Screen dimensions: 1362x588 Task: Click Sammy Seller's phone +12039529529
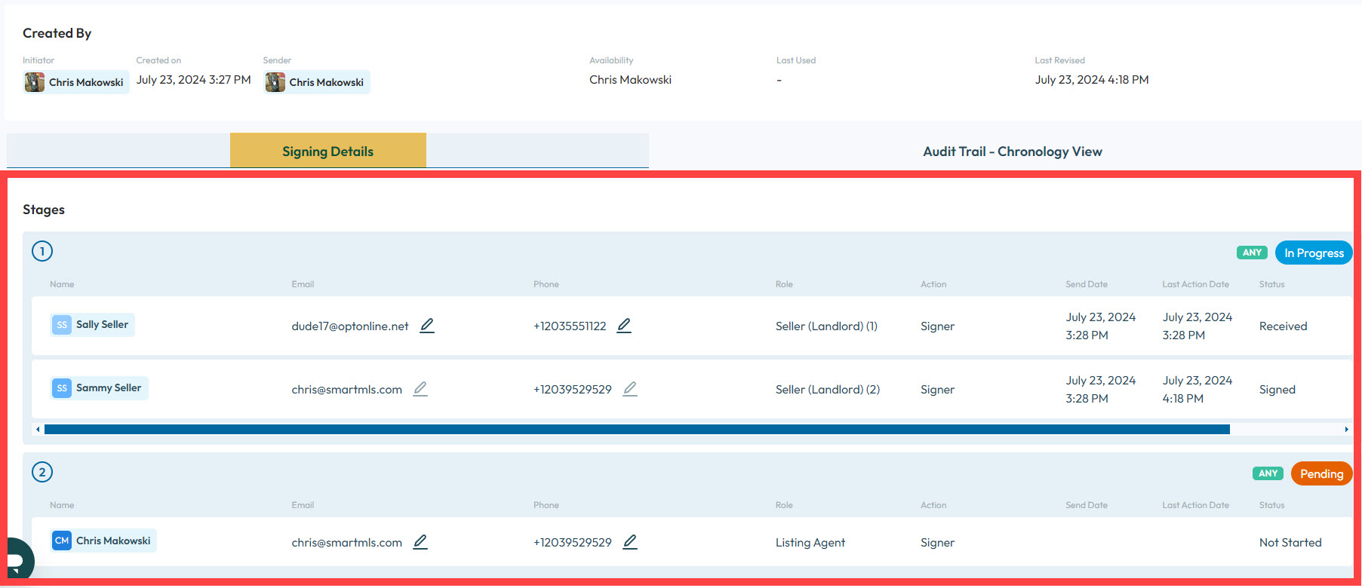click(573, 390)
